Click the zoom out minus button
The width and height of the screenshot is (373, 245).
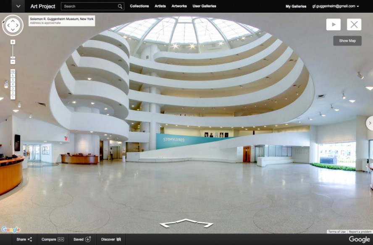[x=13, y=62]
